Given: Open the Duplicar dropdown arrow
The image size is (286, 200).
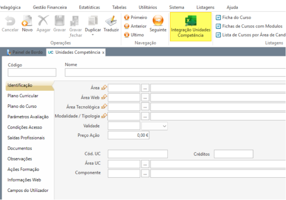Looking at the screenshot, I should pyautogui.click(x=93, y=35).
